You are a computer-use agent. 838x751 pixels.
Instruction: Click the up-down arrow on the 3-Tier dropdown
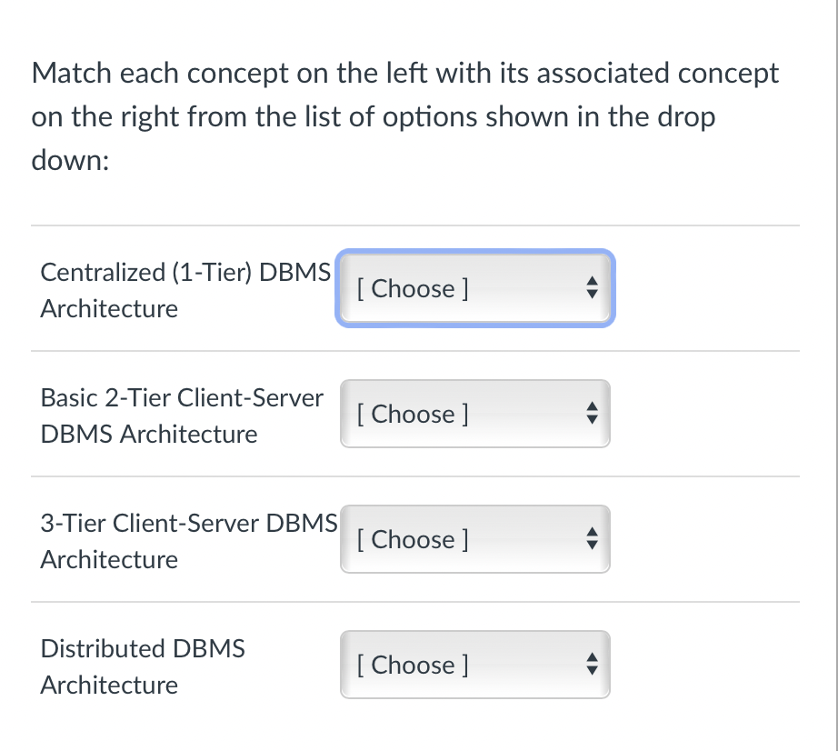pos(592,539)
